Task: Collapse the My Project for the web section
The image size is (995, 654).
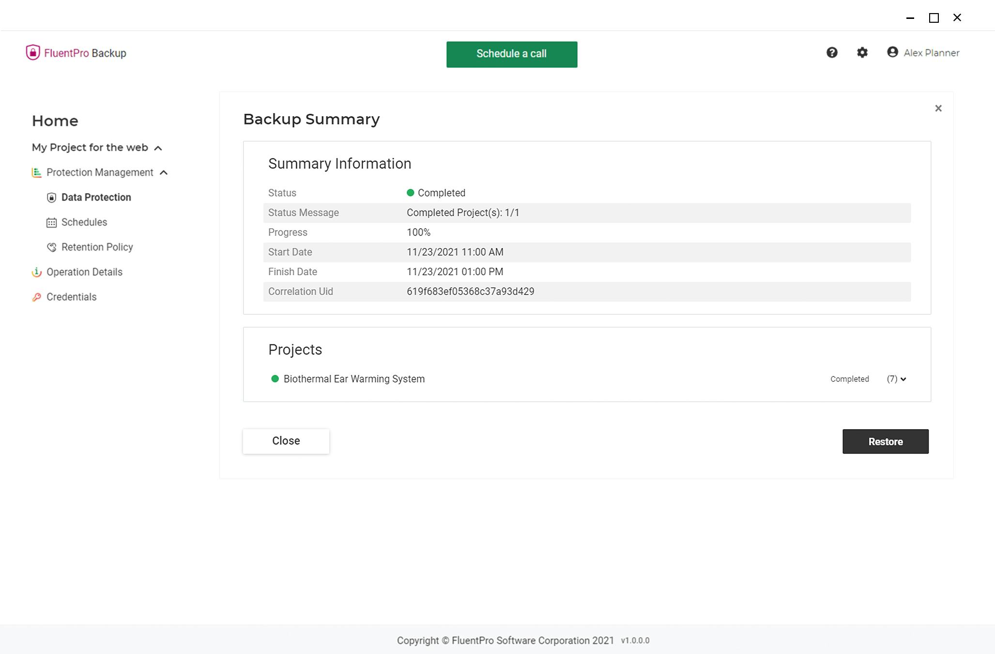Action: click(x=158, y=148)
